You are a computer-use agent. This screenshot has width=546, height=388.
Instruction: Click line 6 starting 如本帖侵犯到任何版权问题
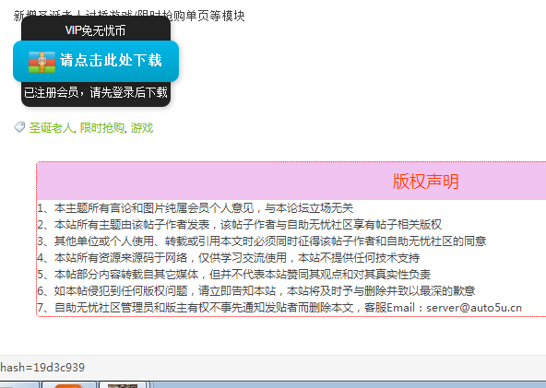coord(256,290)
